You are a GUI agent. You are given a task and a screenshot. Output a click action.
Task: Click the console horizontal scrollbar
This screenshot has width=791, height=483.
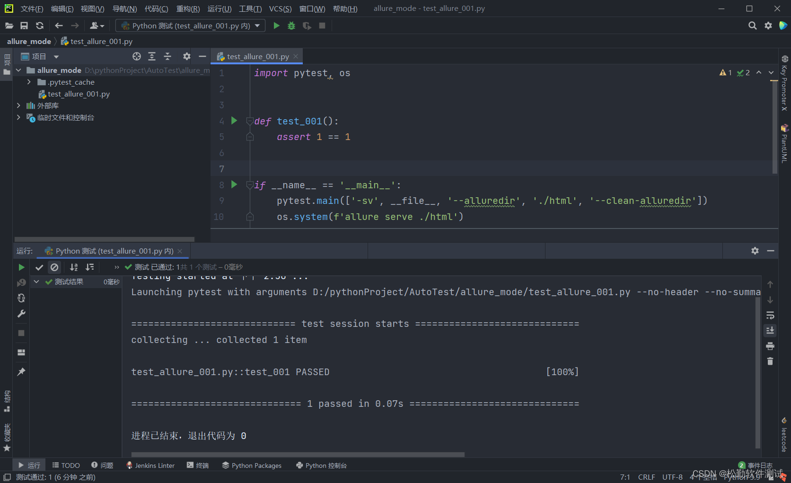point(298,455)
